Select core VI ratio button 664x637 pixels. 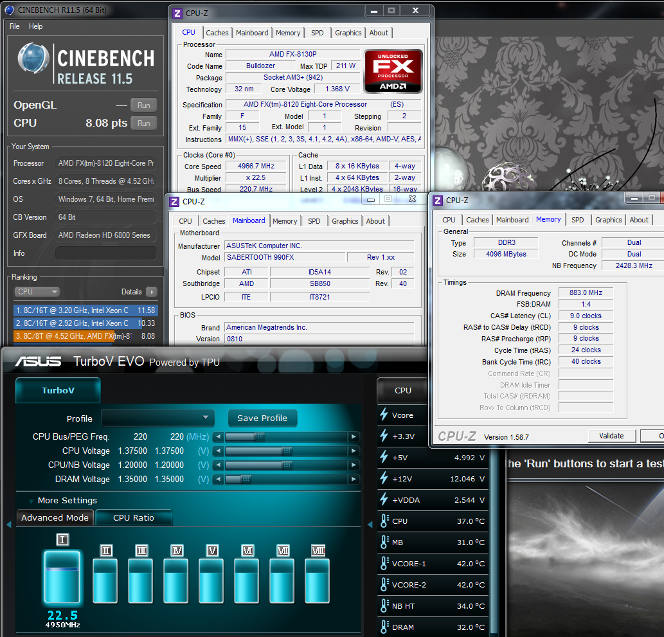[247, 551]
